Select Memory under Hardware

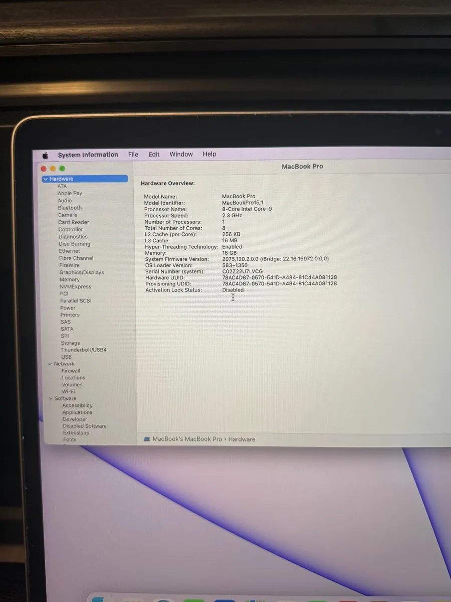(x=70, y=279)
